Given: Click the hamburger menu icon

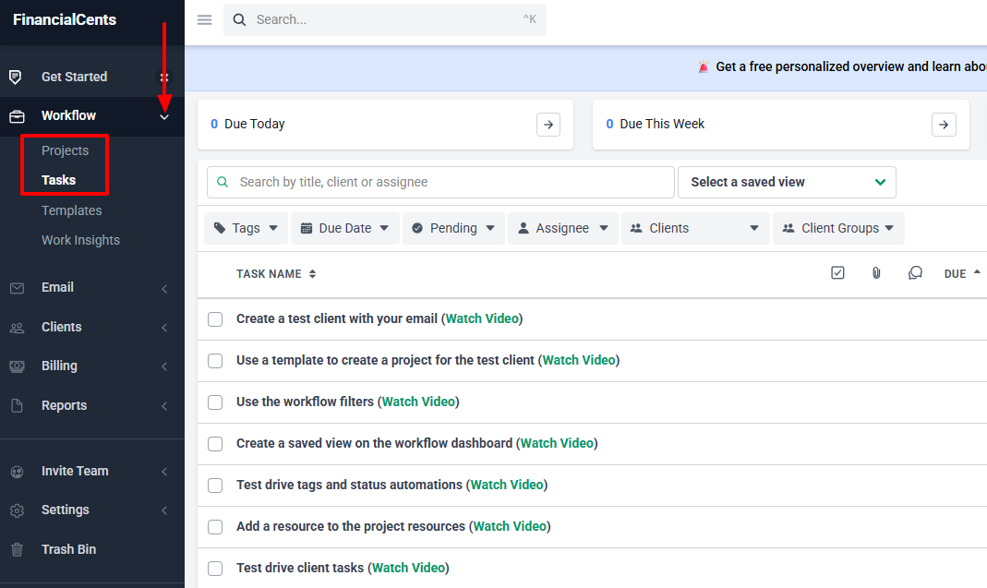Looking at the screenshot, I should 205,19.
